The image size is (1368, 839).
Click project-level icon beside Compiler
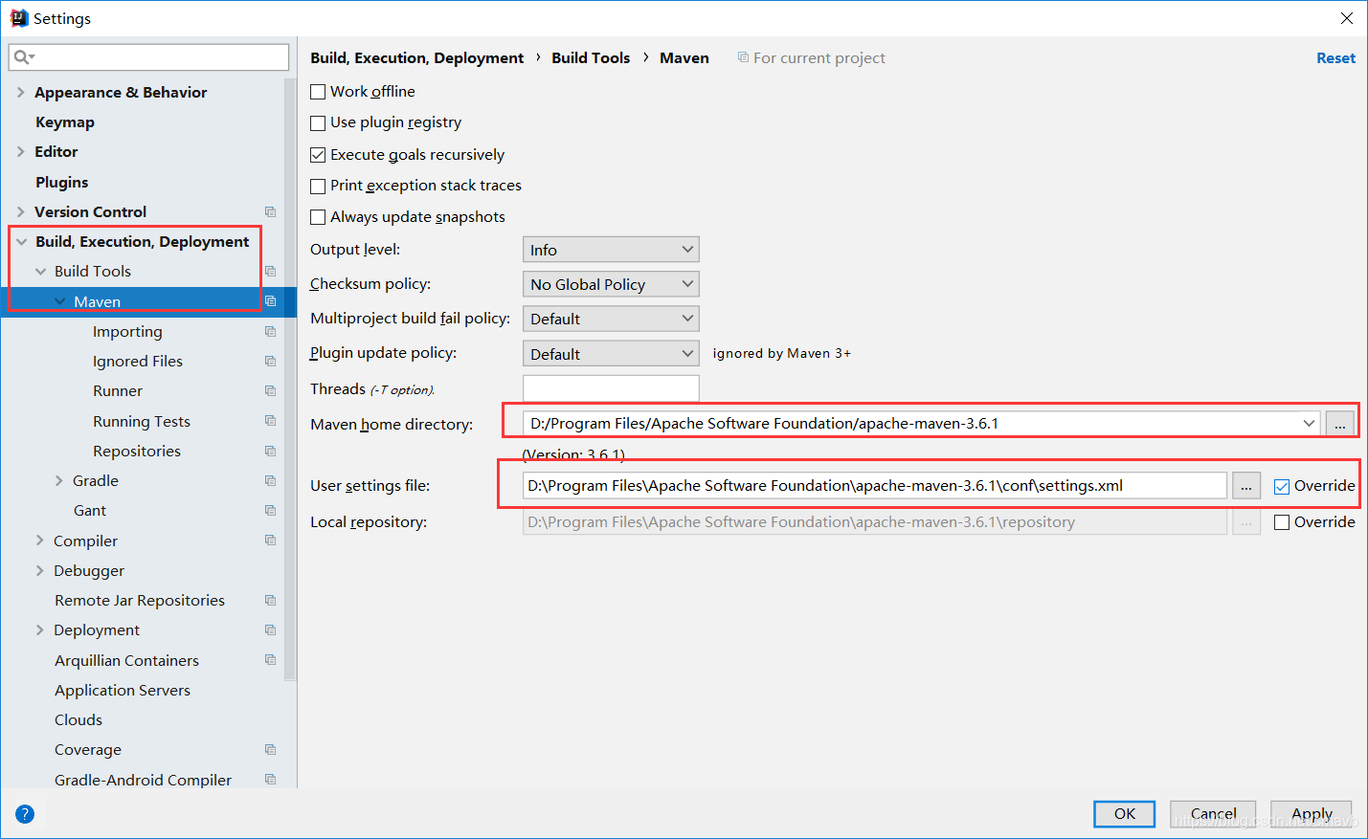[271, 541]
